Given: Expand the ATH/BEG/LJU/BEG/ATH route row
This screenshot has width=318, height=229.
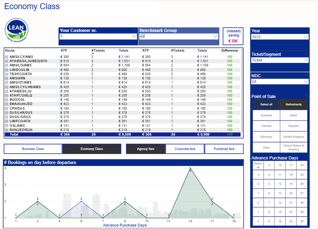Looking at the screenshot, I should 6,61.
